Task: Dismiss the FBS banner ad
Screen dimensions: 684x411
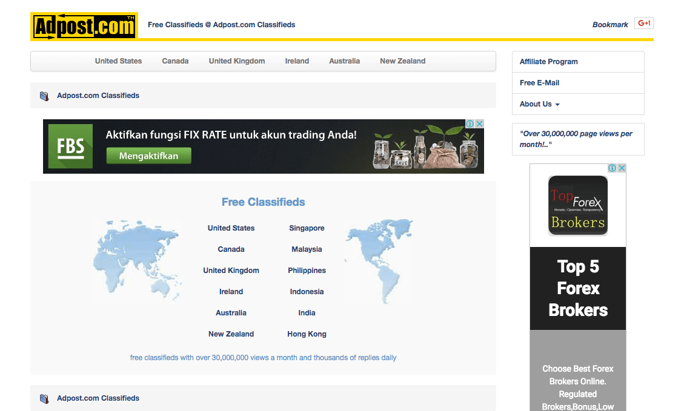Action: [479, 123]
